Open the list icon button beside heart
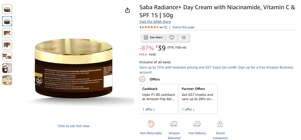The height and width of the screenshot is (140, 301). 184,38
